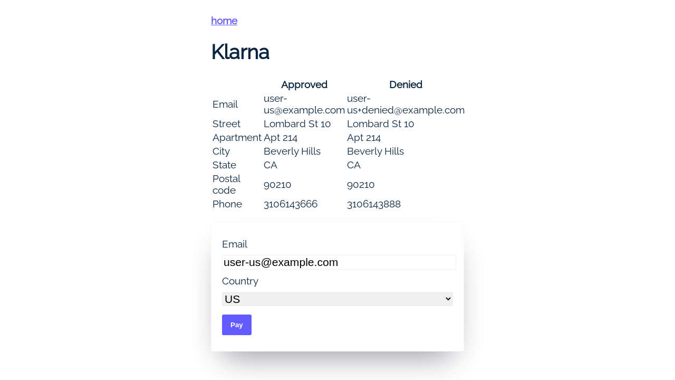This screenshot has width=675, height=380.
Task: Click the Street value under Approved
Action: click(x=297, y=124)
